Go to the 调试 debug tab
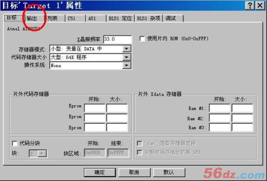 click(173, 18)
